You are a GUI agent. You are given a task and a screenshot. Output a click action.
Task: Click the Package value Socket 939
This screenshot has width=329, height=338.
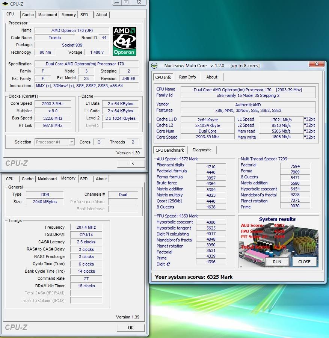click(72, 45)
